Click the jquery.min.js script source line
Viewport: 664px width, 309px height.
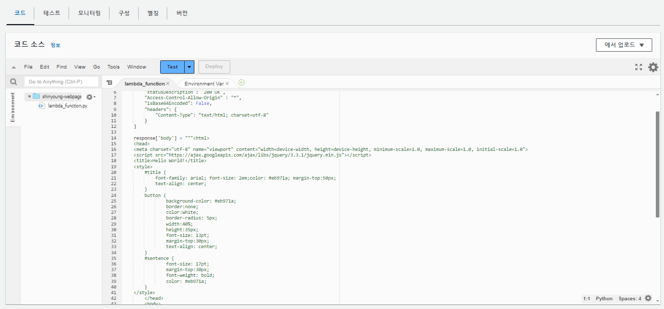coord(252,154)
